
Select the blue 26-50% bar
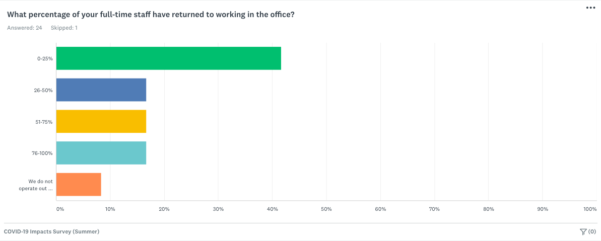tap(101, 90)
